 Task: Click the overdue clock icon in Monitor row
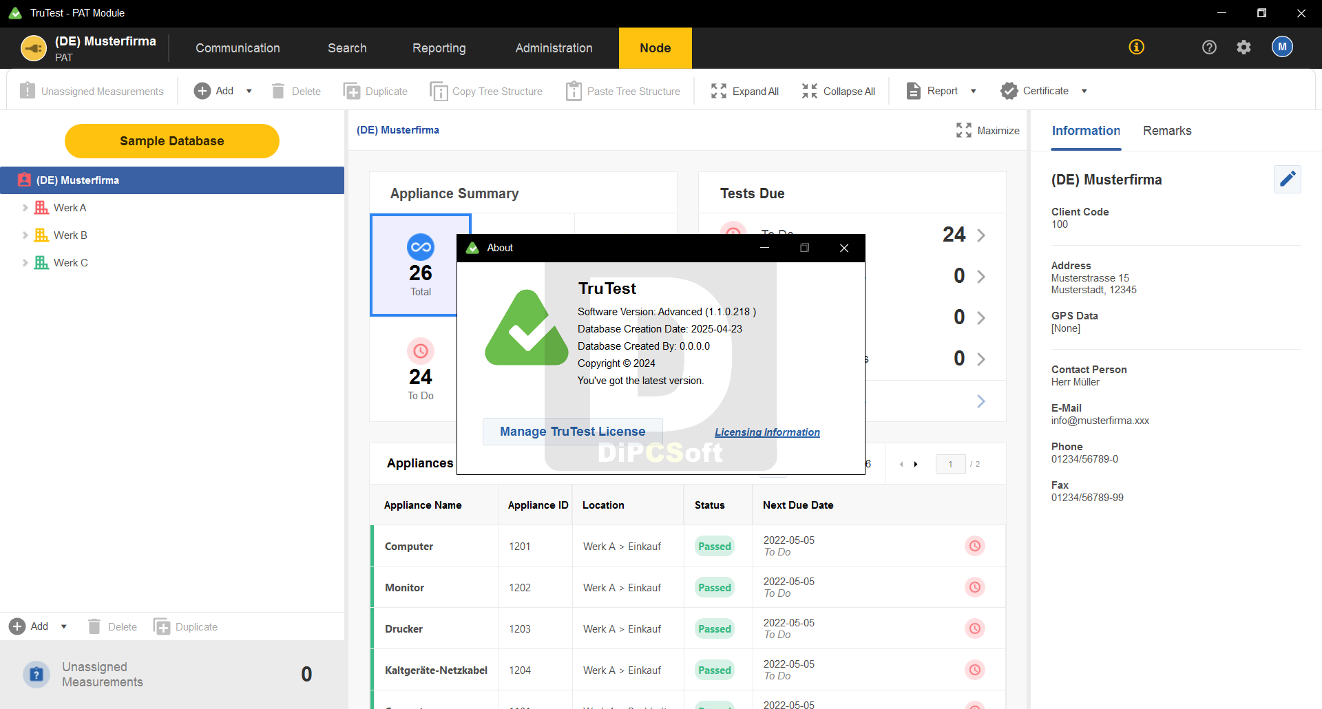point(975,587)
